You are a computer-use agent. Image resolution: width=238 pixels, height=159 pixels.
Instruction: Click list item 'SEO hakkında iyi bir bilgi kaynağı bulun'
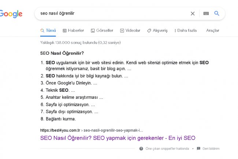84,76
